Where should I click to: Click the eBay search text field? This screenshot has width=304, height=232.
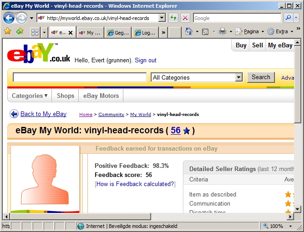pos(80,78)
